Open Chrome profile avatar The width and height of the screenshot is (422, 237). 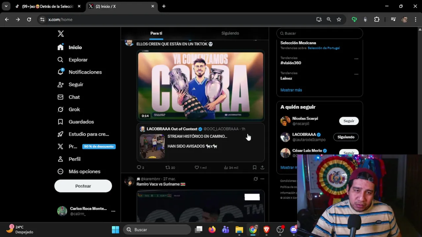[405, 19]
